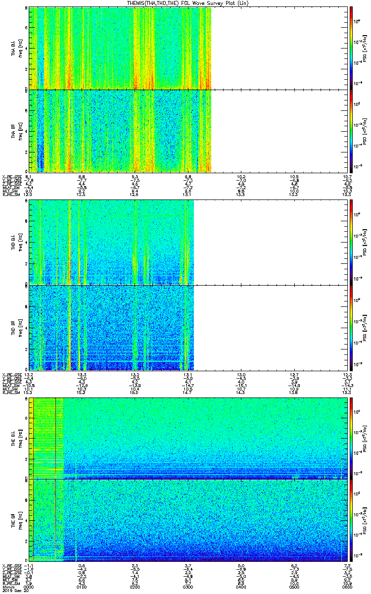Click THA X_RE_GSE value 10.7

347,177
